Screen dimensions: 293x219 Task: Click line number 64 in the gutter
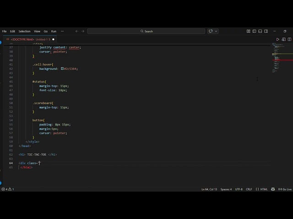coord(11,163)
